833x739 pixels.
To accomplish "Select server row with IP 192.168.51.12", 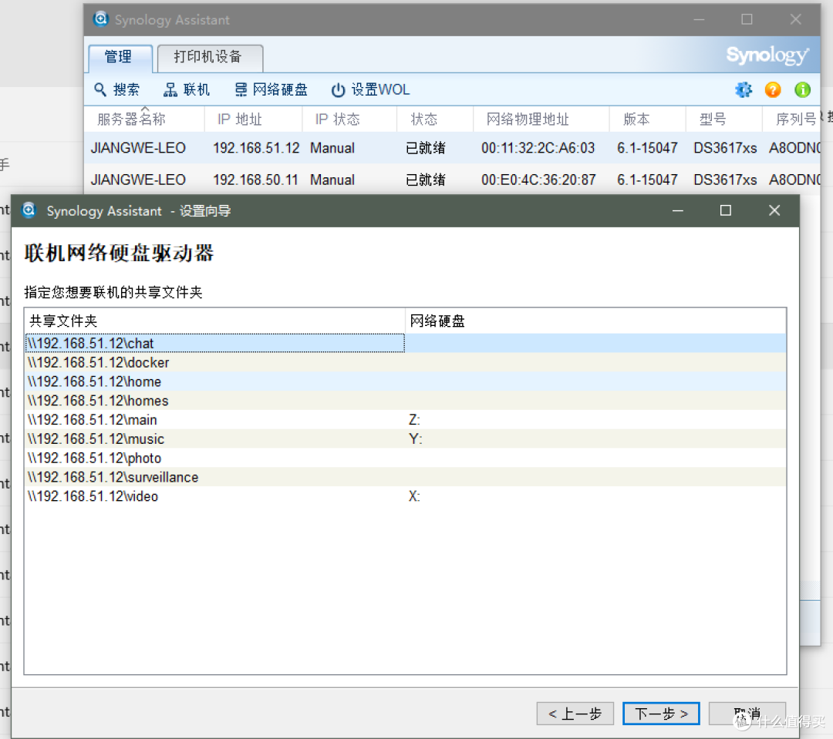I will (x=452, y=148).
